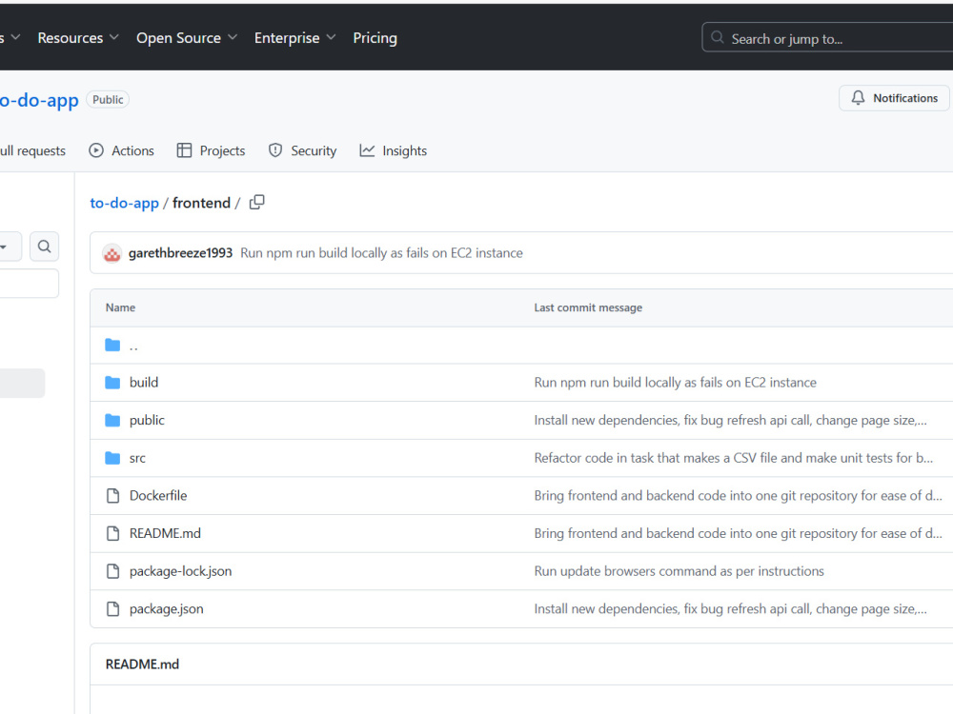Screen dimensions: 953x714
Task: Switch to the Pull requests tab
Action: 32,150
